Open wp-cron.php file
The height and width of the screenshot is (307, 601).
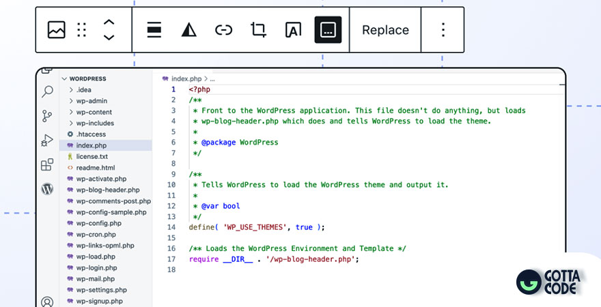92,234
